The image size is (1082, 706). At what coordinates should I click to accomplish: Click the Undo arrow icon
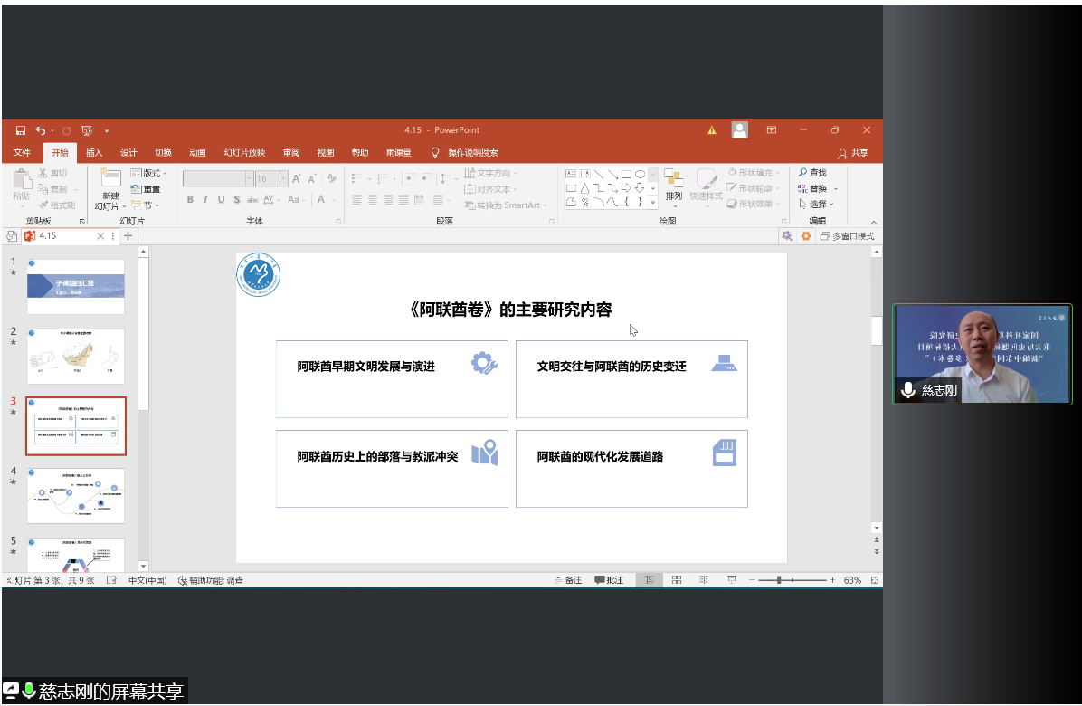[41, 130]
